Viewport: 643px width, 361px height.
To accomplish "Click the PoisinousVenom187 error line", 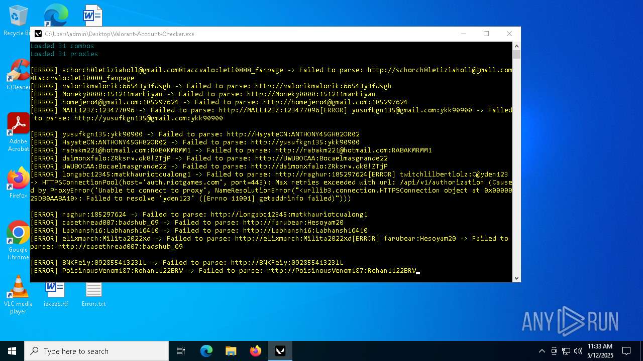I will (223, 271).
